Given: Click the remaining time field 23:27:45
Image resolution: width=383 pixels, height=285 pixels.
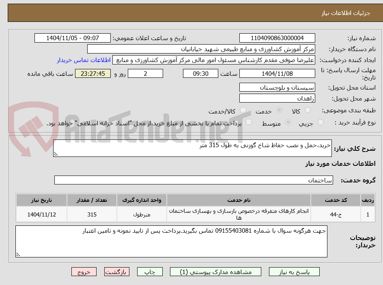Looking at the screenshot, I should coord(93,73).
